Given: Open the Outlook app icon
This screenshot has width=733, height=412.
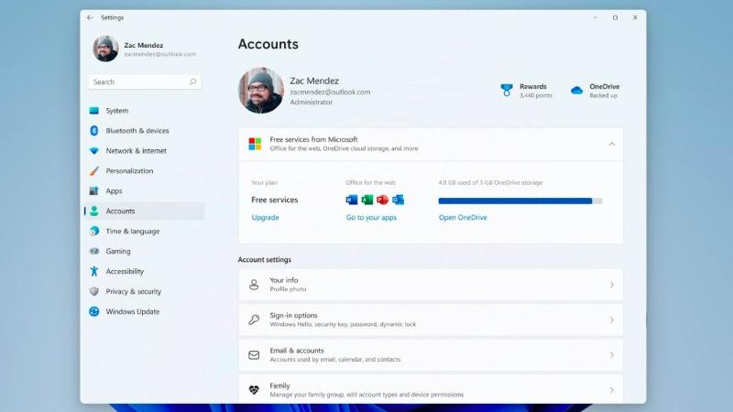Looking at the screenshot, I should (x=398, y=200).
